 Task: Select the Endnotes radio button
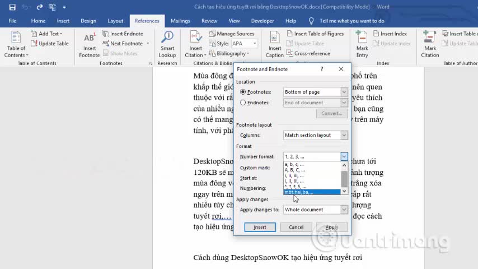coord(243,103)
